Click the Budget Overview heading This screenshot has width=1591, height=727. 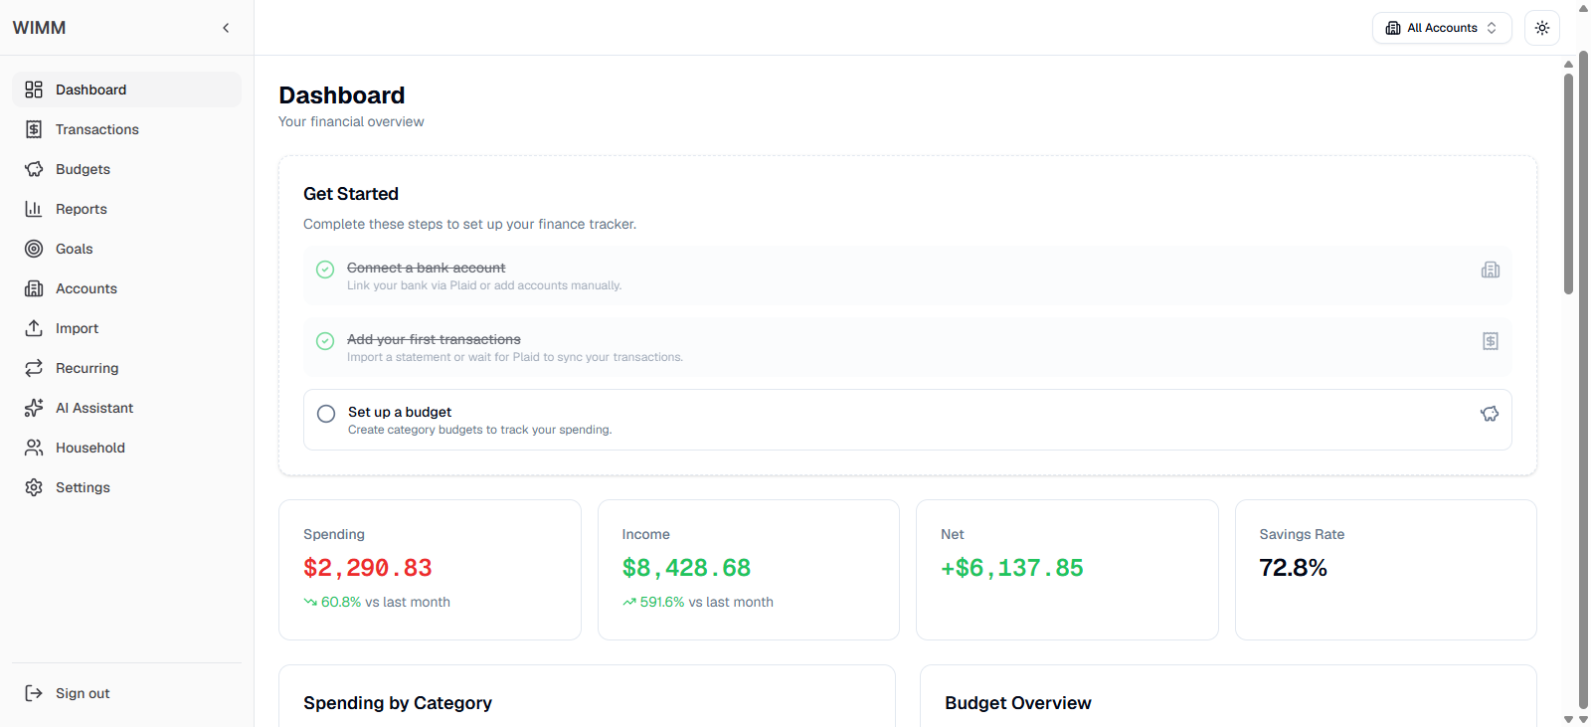[1018, 703]
